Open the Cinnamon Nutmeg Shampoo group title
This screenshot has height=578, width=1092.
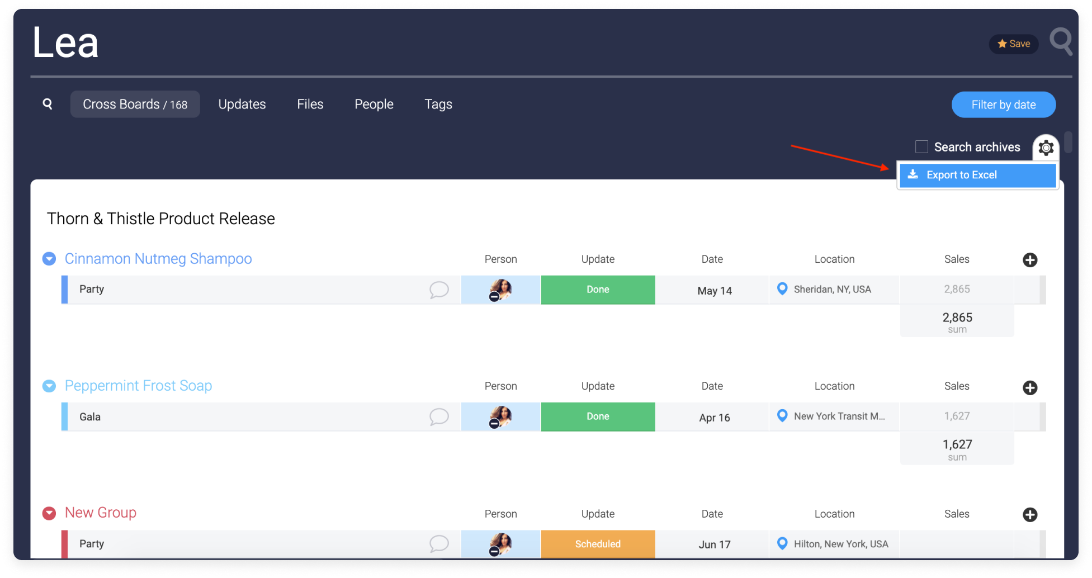click(x=158, y=258)
